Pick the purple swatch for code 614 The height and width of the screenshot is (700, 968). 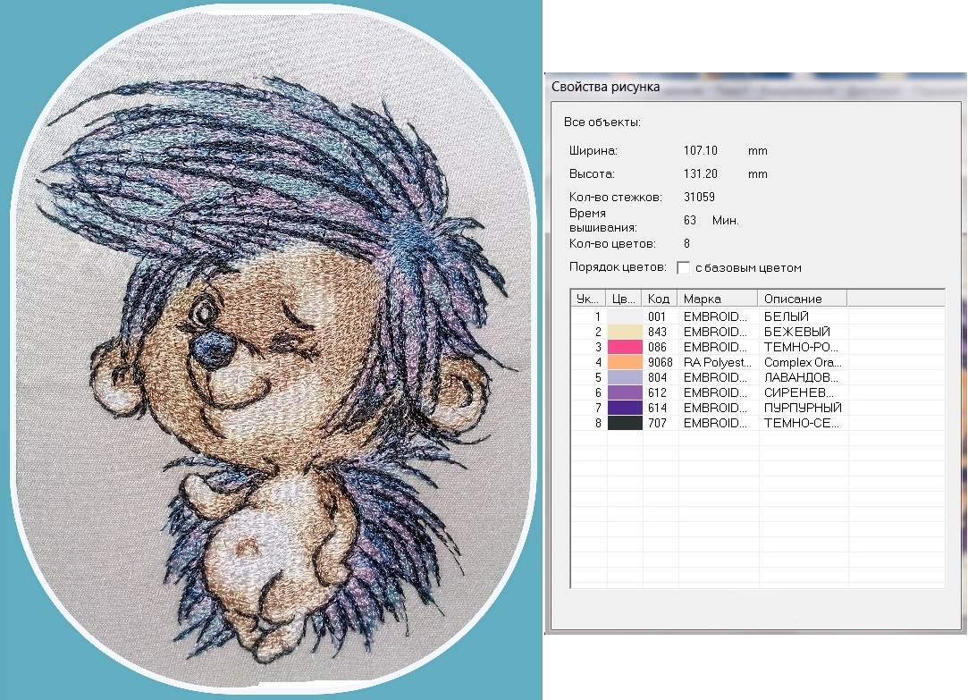[625, 408]
